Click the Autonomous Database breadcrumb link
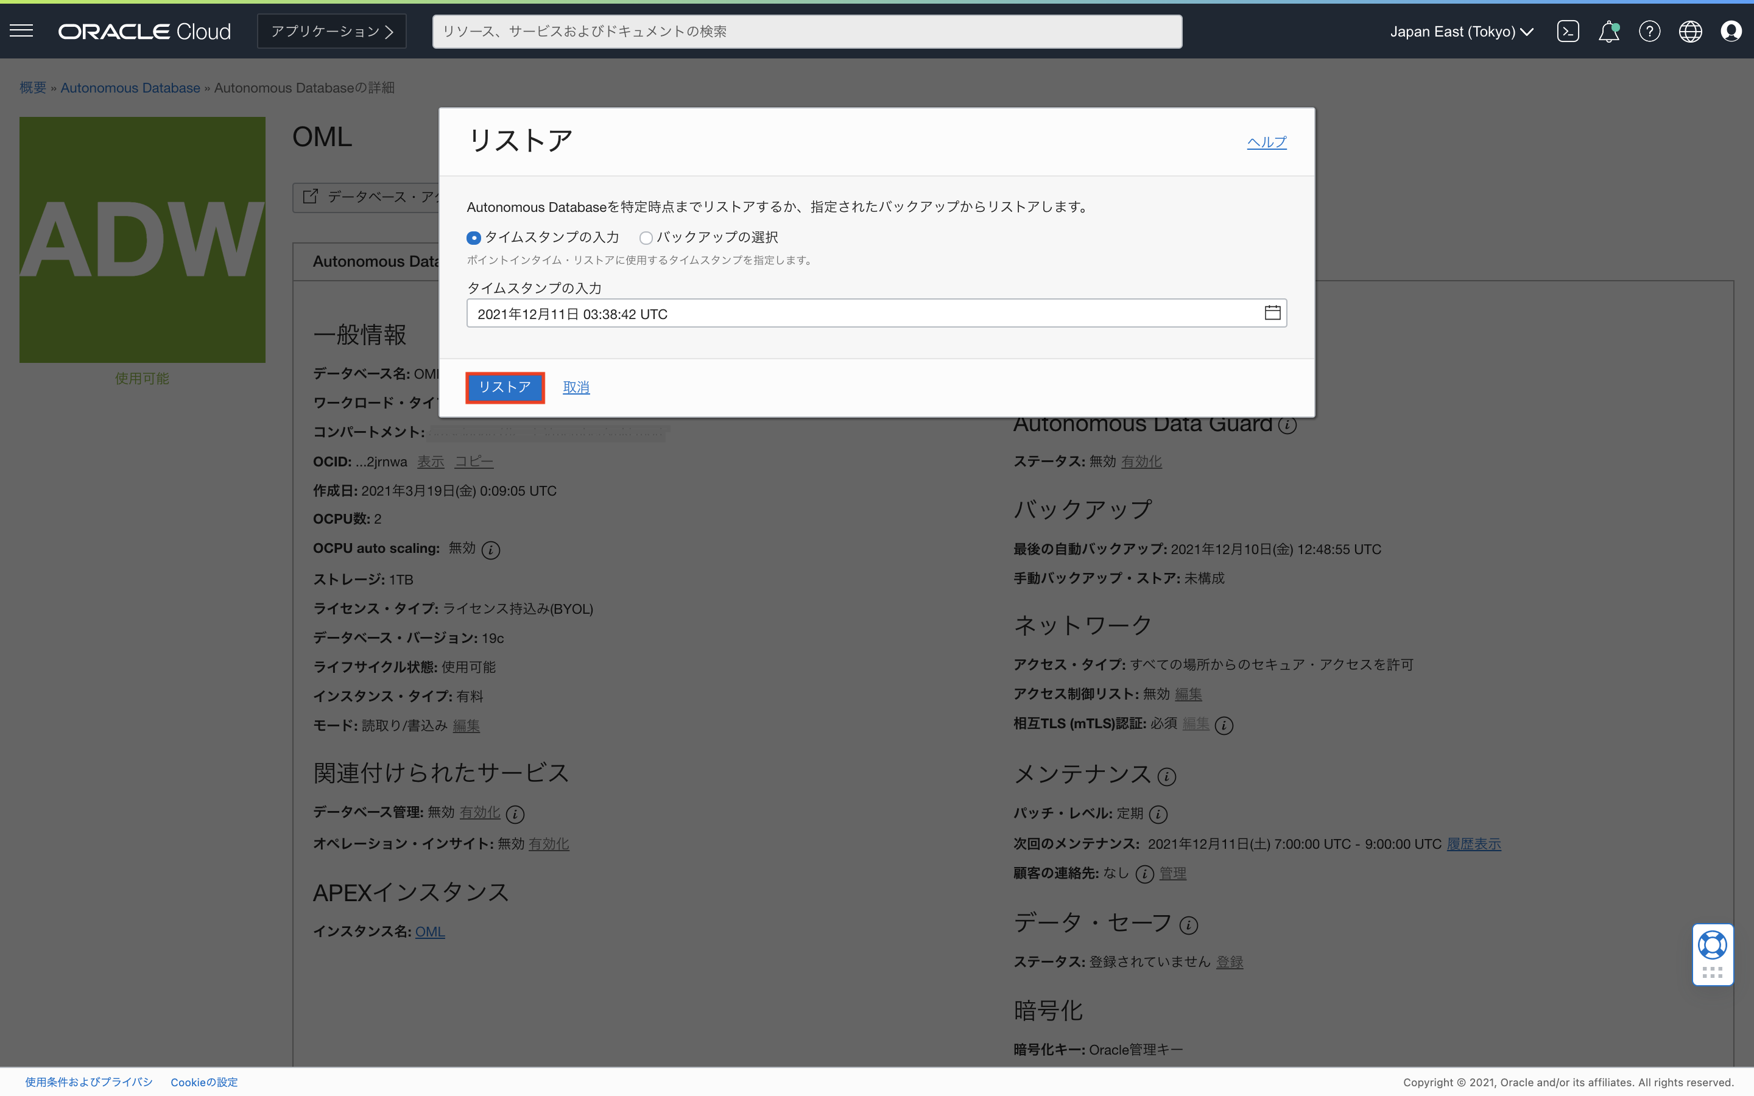 [130, 88]
